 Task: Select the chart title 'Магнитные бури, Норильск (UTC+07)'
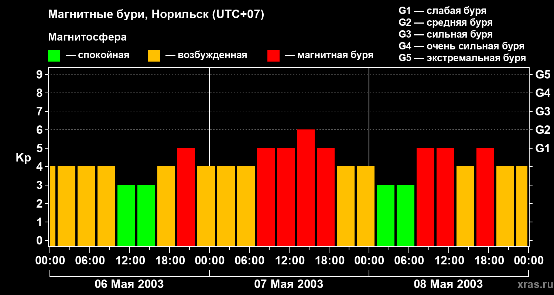click(156, 15)
